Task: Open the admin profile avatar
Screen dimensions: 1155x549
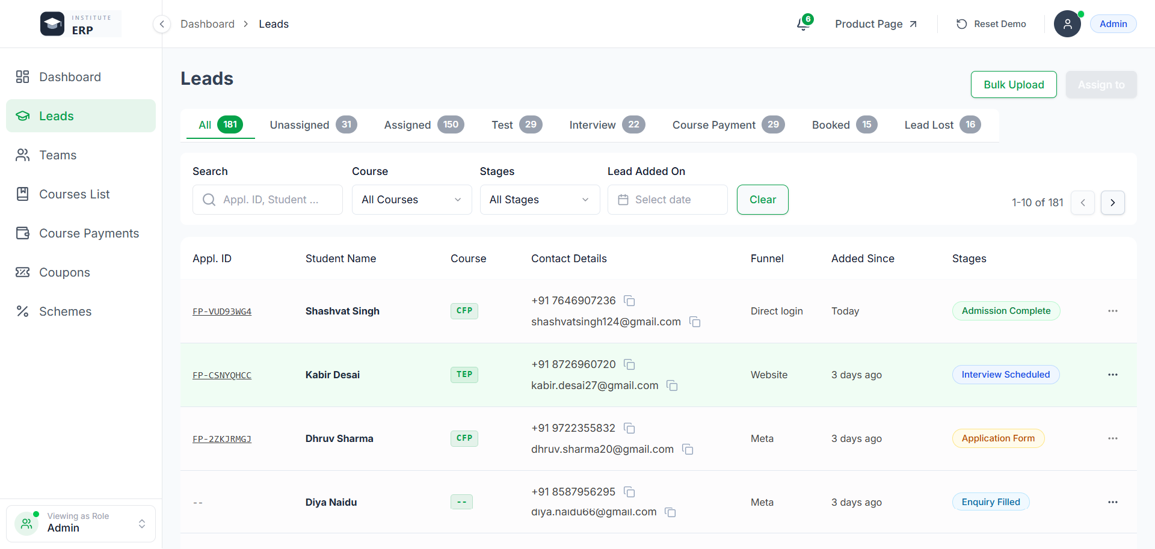Action: [1067, 24]
